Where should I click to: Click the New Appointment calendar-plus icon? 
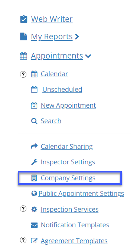point(34,106)
